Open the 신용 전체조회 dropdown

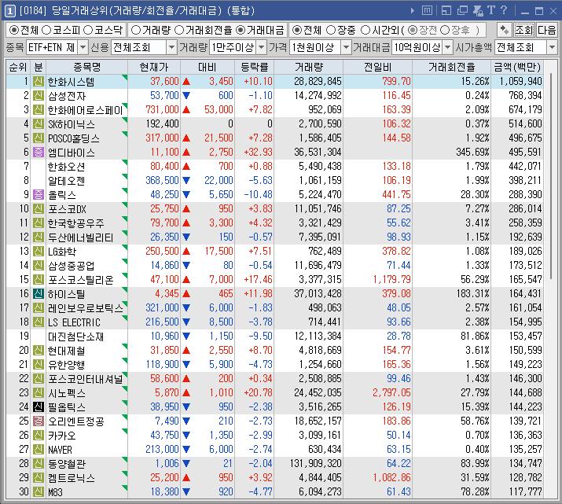[172, 47]
